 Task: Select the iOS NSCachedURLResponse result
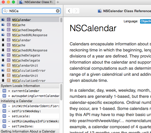(x=30, y=50)
